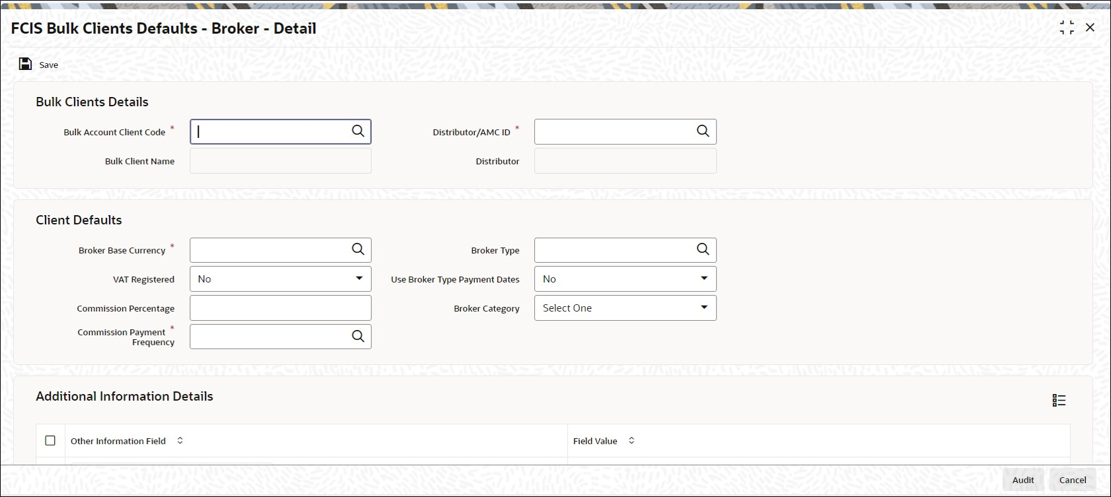Image resolution: width=1111 pixels, height=497 pixels.
Task: Sort by Field Value column
Action: pyautogui.click(x=631, y=440)
